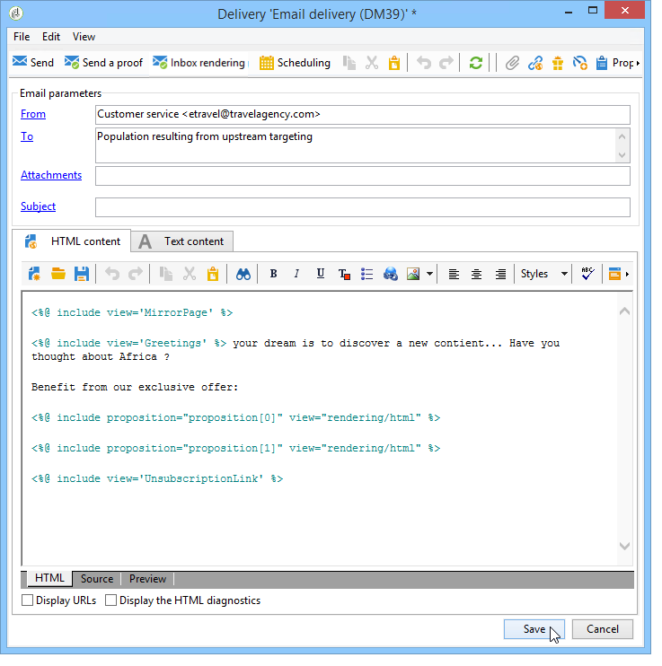Toggle underline formatting
Screen dimensions: 662x666
(321, 274)
